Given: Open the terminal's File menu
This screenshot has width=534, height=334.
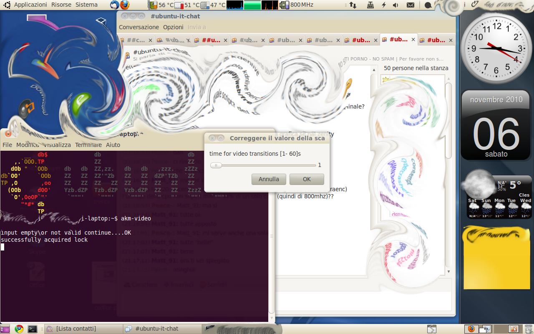Looking at the screenshot, I should [7, 145].
